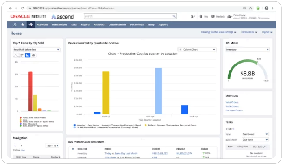Open the Setup menu
Viewport: 283px width, 165px height.
[151, 24]
